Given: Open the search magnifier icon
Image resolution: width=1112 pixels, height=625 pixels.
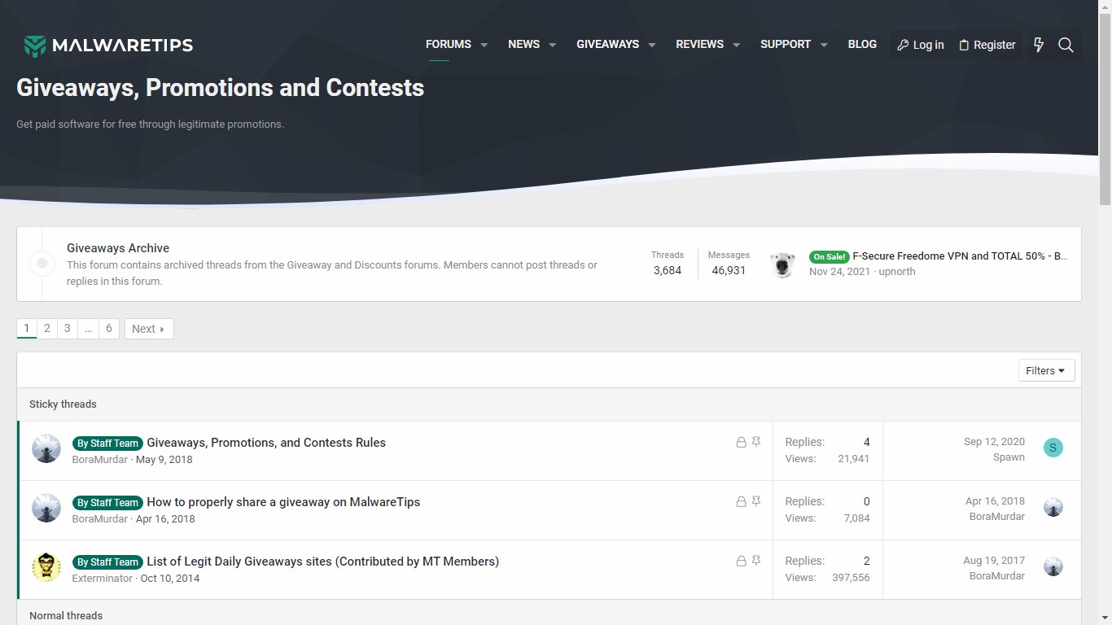Looking at the screenshot, I should [x=1066, y=45].
